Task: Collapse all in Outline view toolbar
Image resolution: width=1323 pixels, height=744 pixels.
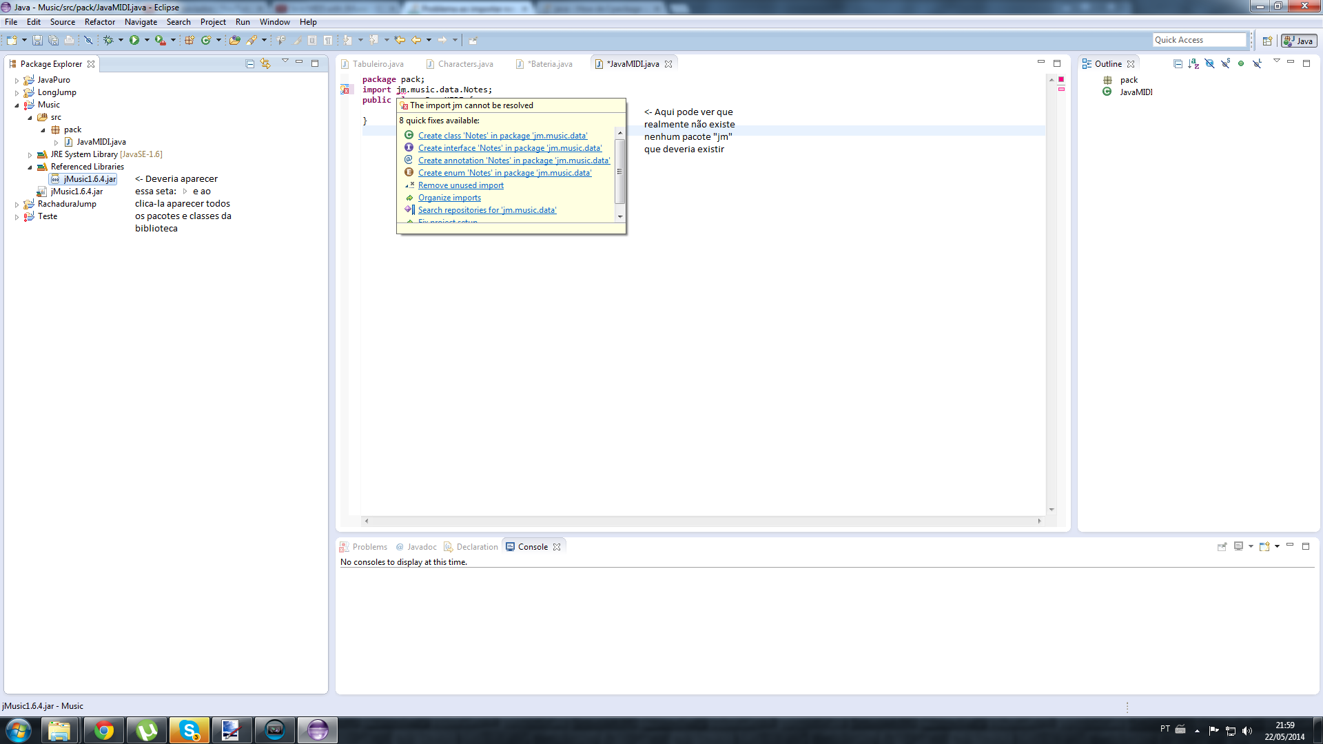Action: pyautogui.click(x=1178, y=63)
